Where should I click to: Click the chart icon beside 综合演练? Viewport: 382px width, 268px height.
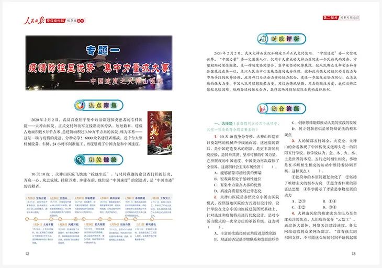pyautogui.click(x=263, y=108)
